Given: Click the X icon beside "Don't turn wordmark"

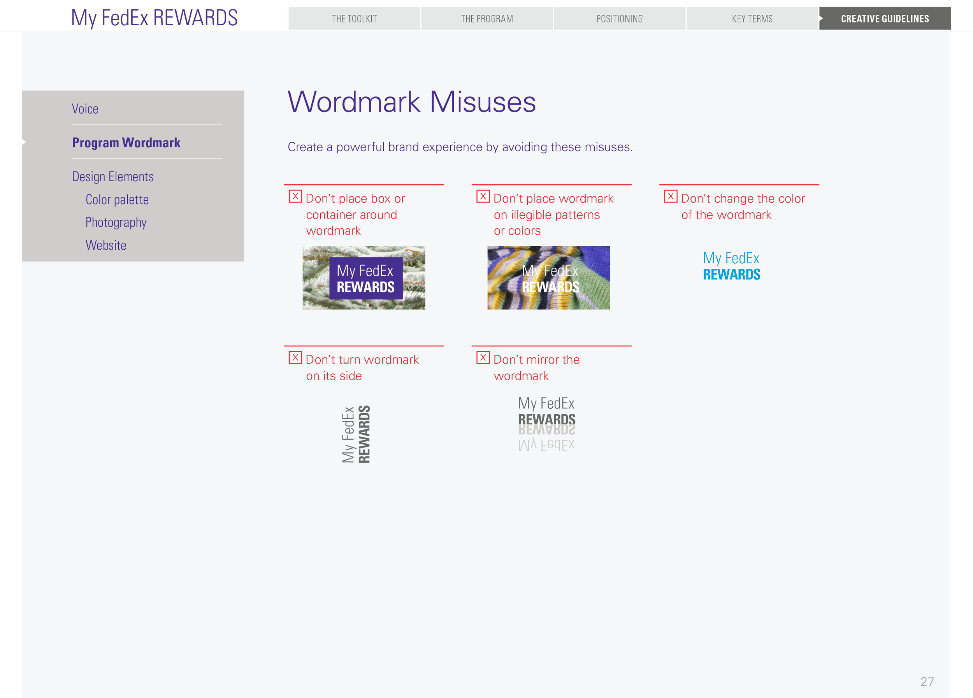Looking at the screenshot, I should pos(295,357).
